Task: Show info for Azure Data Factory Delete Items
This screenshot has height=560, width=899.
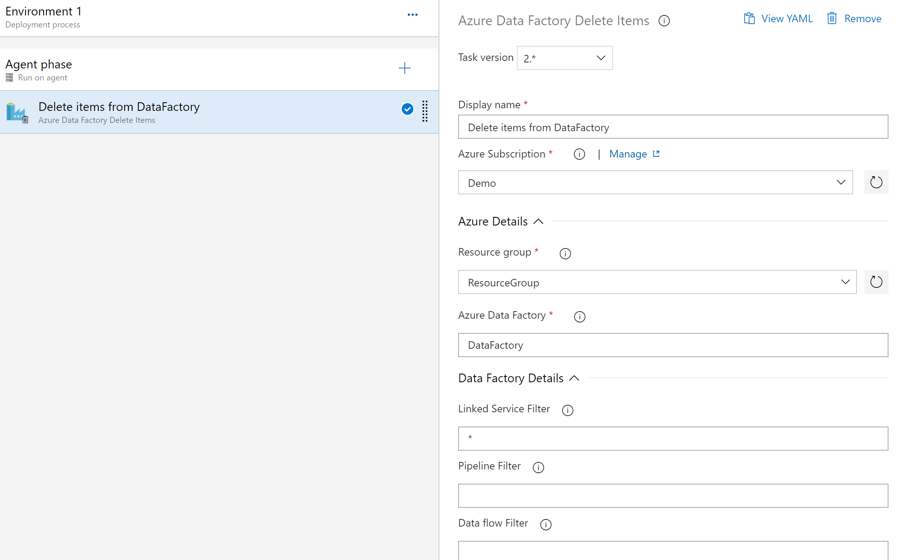Action: [x=664, y=21]
